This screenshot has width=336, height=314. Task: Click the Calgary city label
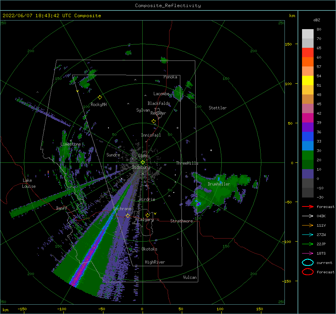point(146,220)
